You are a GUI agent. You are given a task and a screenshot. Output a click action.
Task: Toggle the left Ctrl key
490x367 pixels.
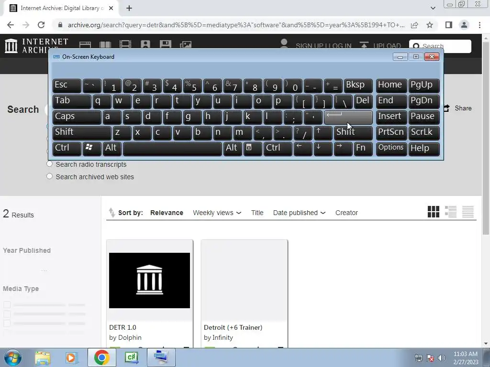tap(67, 149)
